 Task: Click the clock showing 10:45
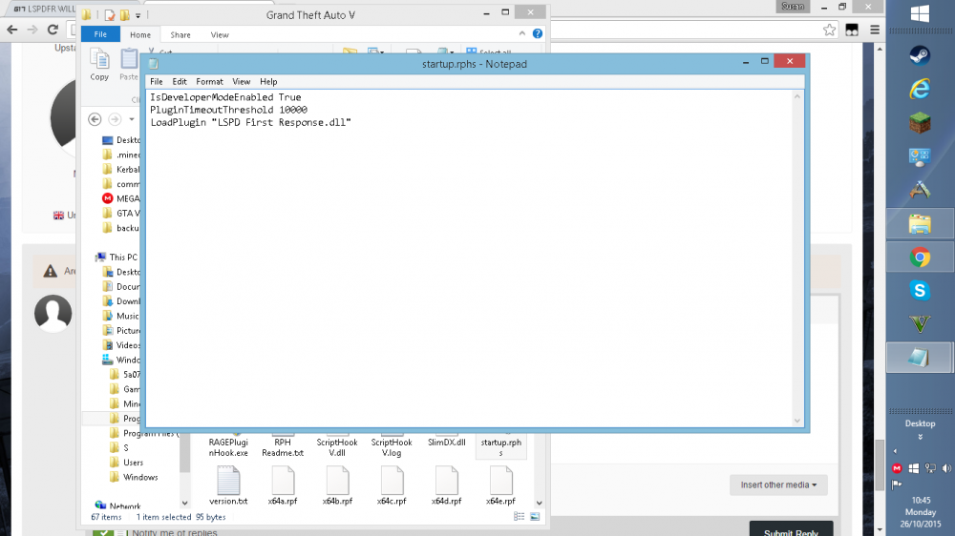coord(921,500)
